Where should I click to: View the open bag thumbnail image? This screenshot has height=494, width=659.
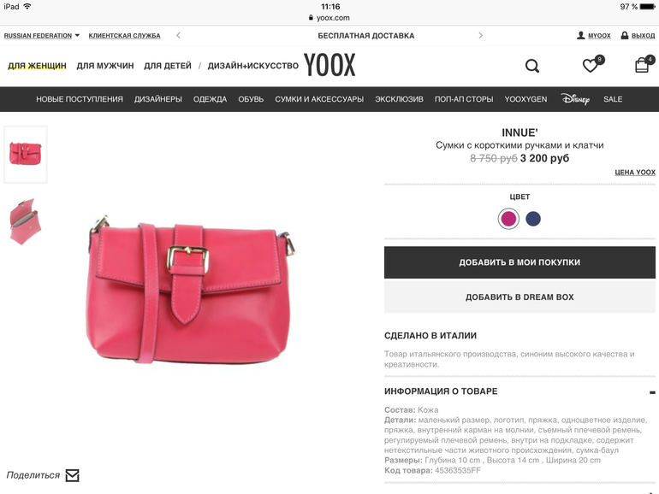pyautogui.click(x=25, y=221)
